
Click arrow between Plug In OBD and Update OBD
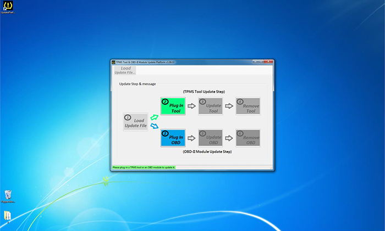[191, 138]
